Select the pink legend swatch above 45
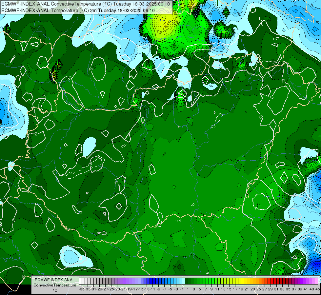The image size is (321, 295). (x=316, y=281)
